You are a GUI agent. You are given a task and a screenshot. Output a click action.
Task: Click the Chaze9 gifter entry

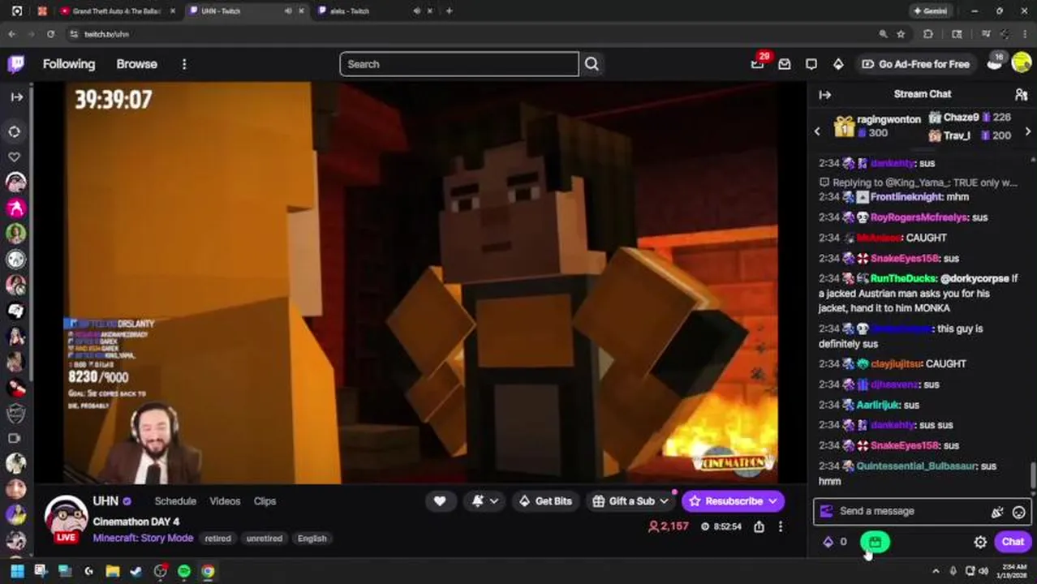(970, 118)
